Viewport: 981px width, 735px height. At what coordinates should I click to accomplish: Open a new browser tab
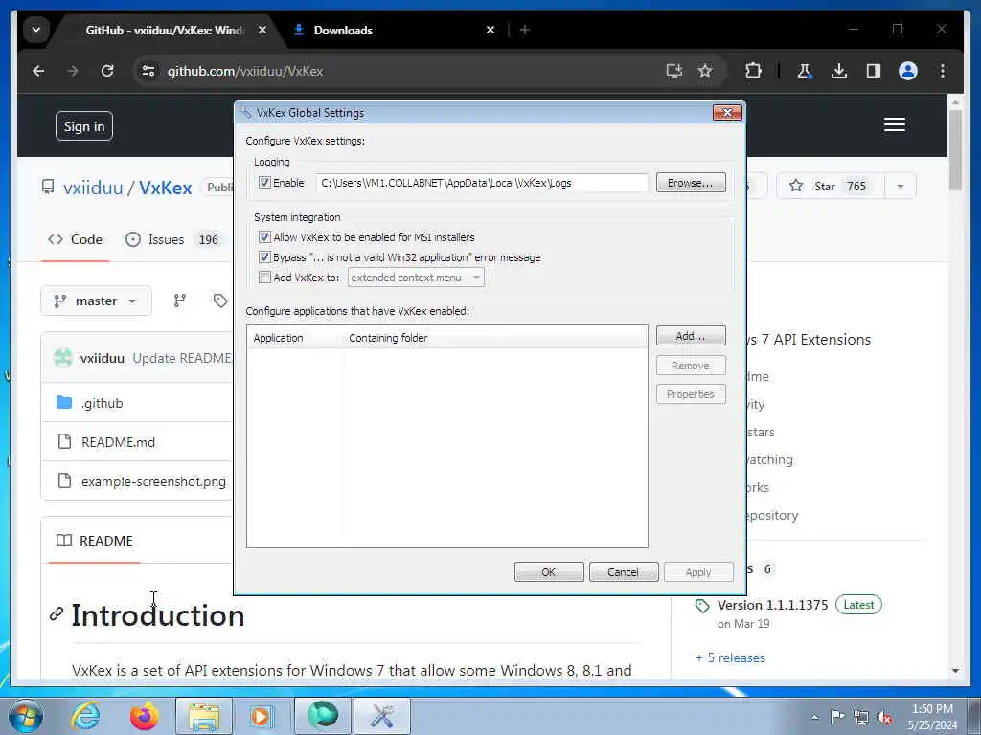pyautogui.click(x=524, y=30)
